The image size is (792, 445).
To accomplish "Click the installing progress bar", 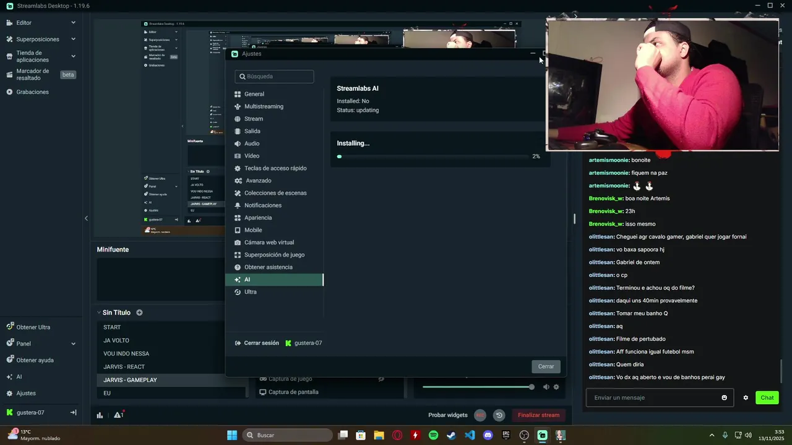I will coord(433,156).
